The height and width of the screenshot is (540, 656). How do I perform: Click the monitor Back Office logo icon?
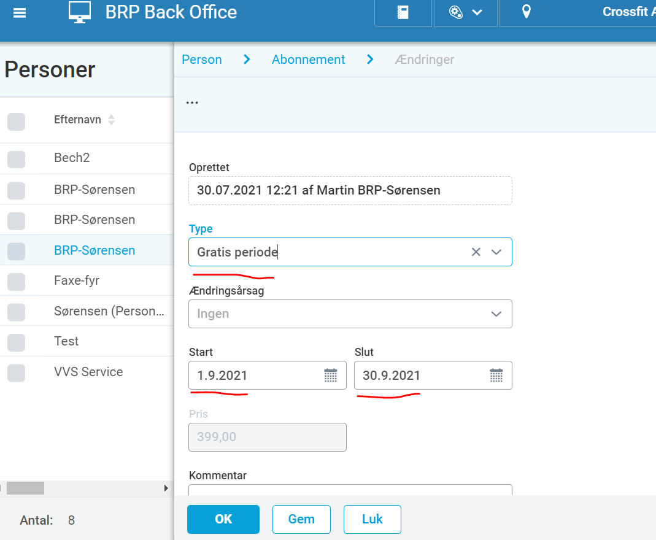click(80, 12)
